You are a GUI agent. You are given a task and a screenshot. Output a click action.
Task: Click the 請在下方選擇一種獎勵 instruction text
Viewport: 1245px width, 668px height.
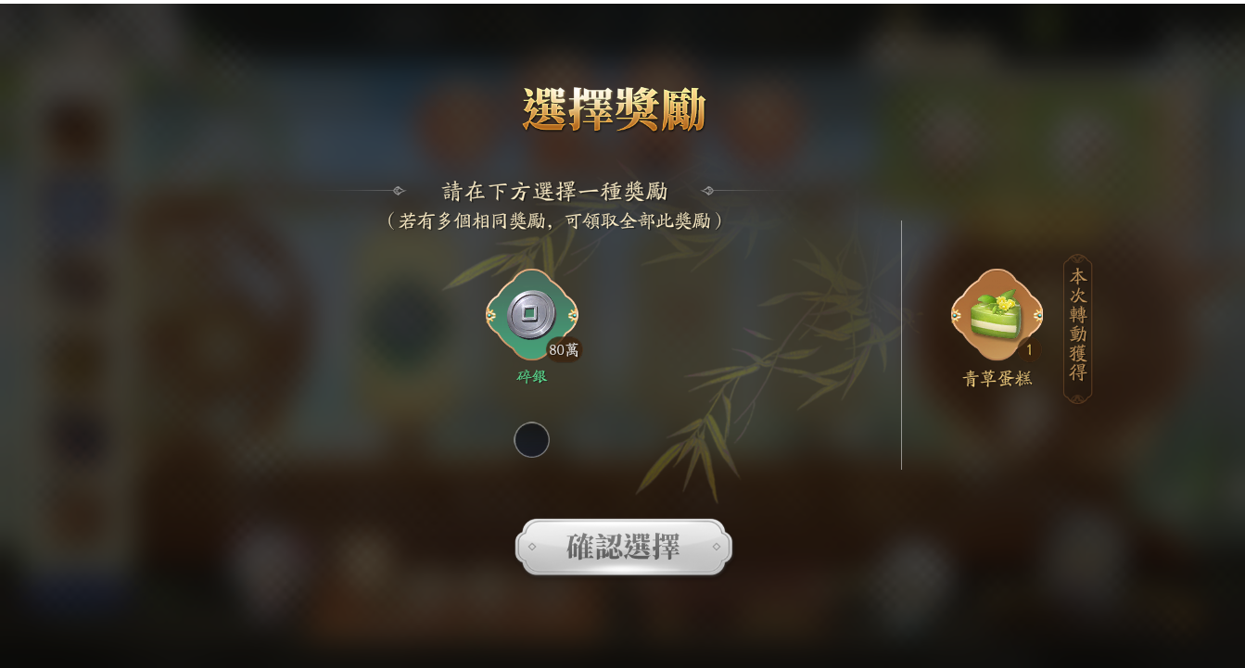tap(555, 192)
